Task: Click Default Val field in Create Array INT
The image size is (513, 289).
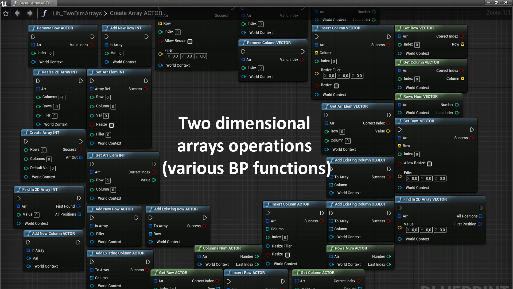Action: coord(53,168)
